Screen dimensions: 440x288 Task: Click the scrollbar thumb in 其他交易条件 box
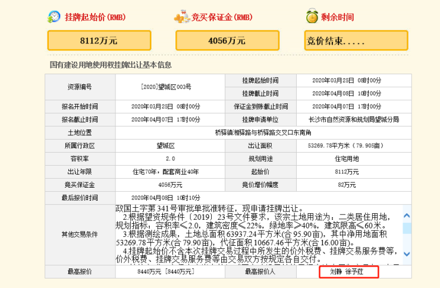407,228
